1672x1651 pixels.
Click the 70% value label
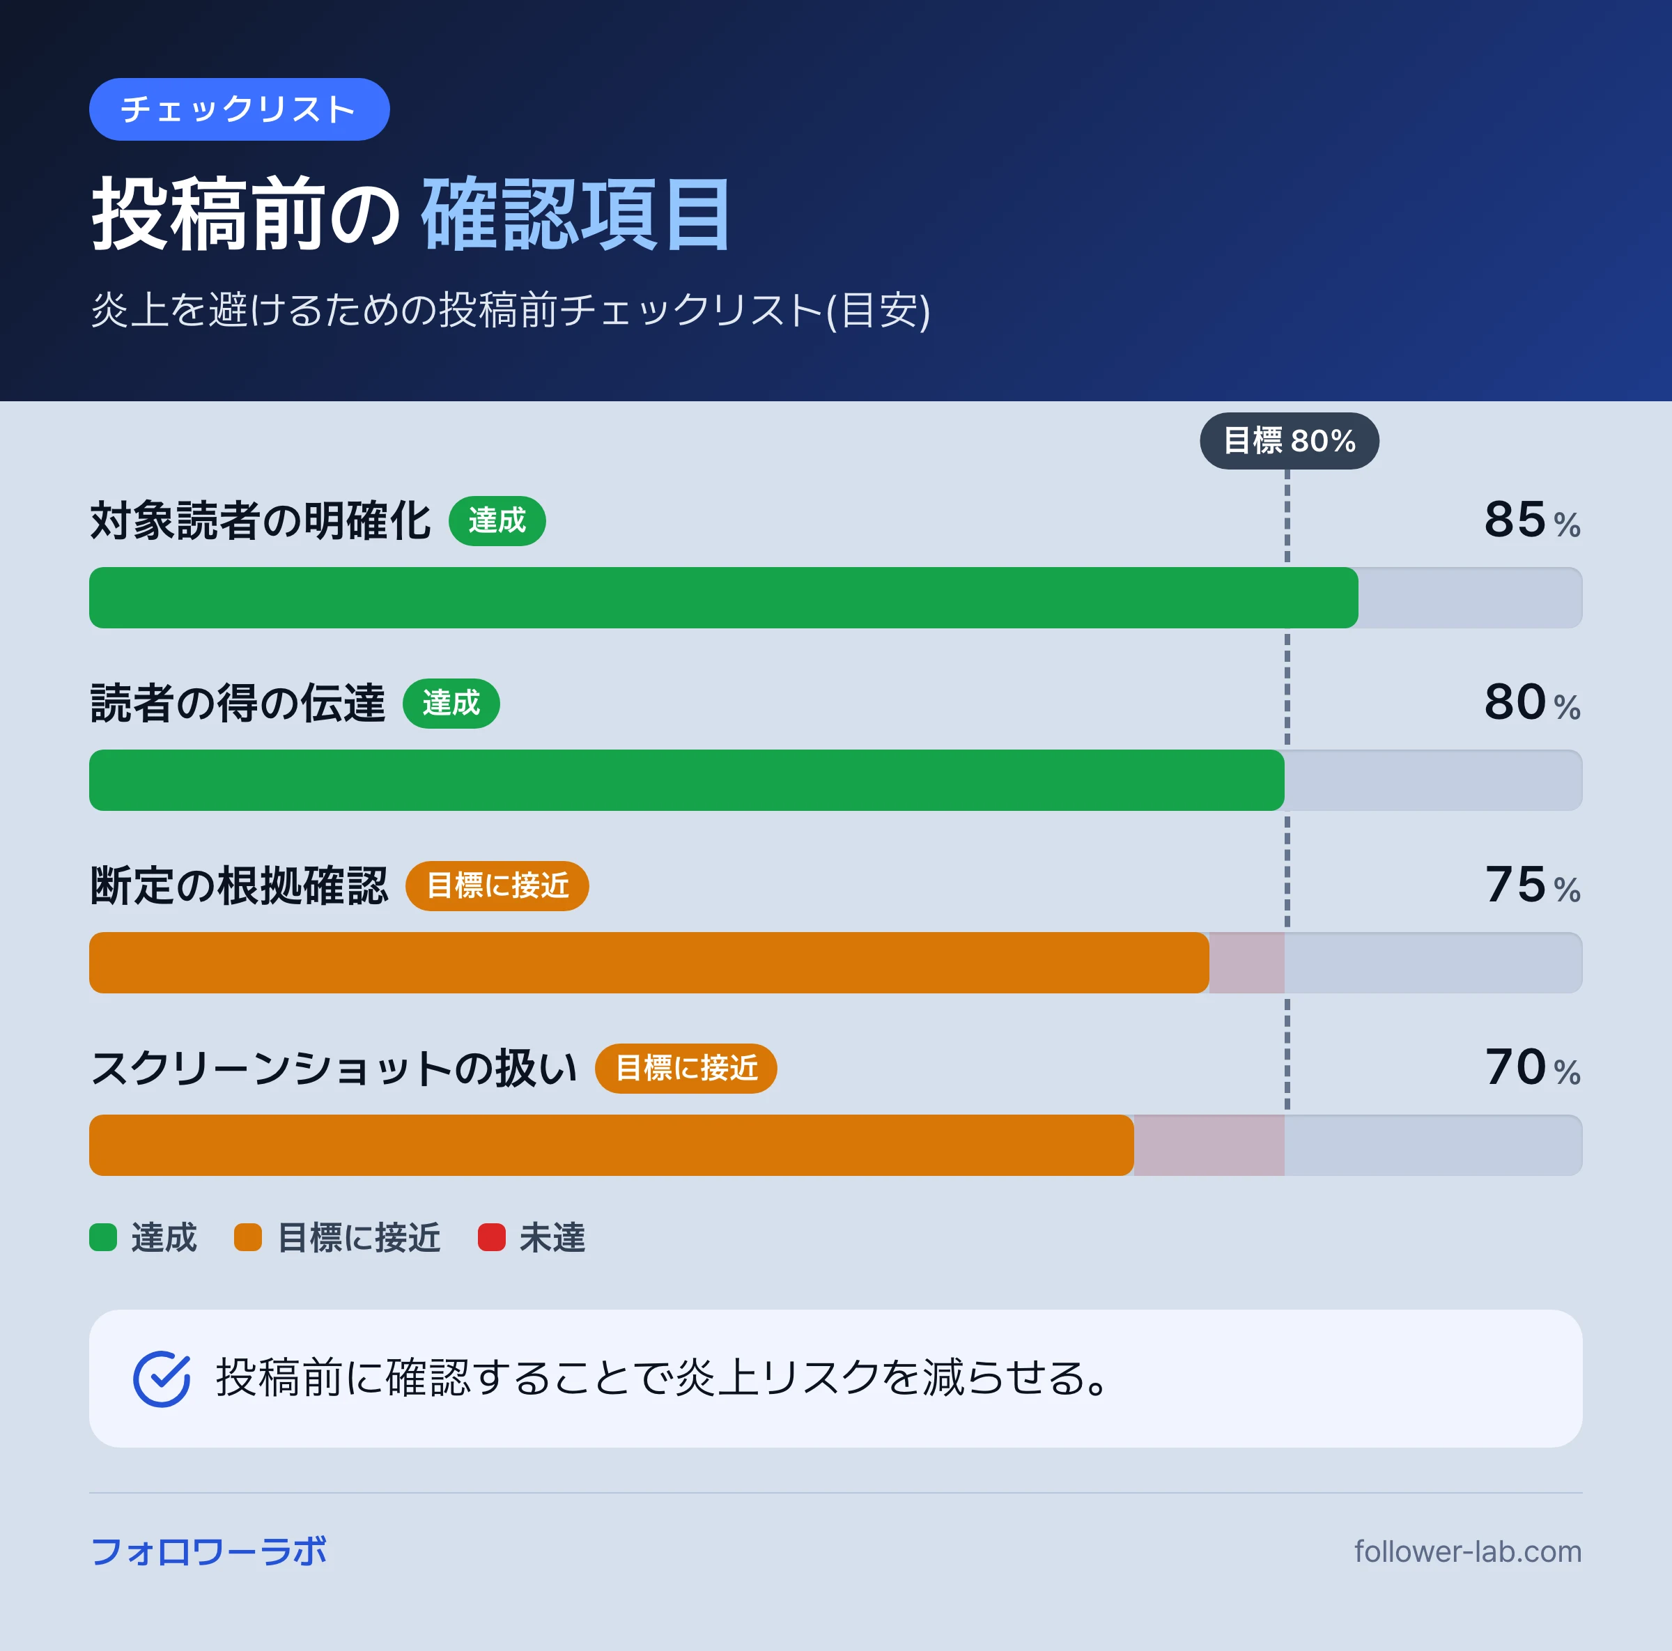[x=1533, y=1069]
